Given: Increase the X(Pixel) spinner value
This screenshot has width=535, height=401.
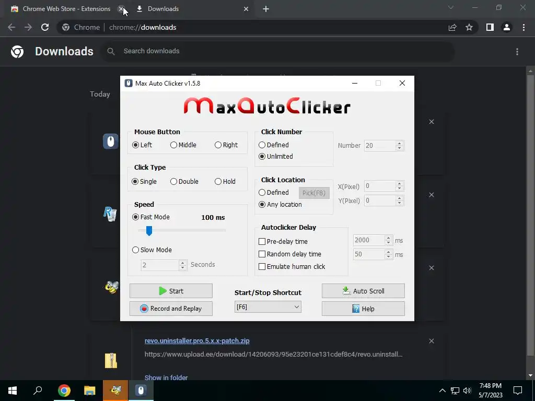Looking at the screenshot, I should click(x=399, y=184).
